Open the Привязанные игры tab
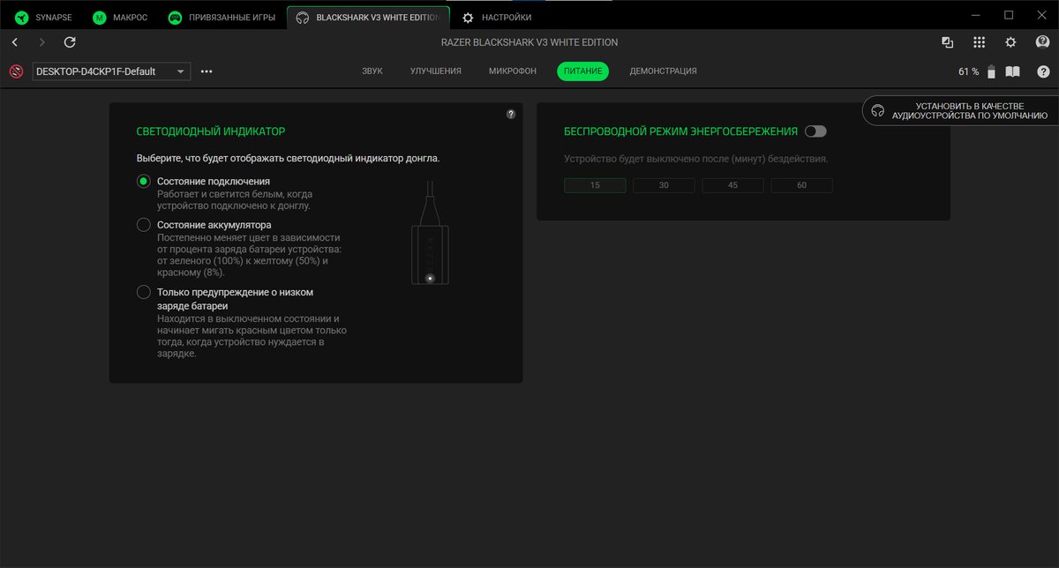The image size is (1059, 568). 222,17
